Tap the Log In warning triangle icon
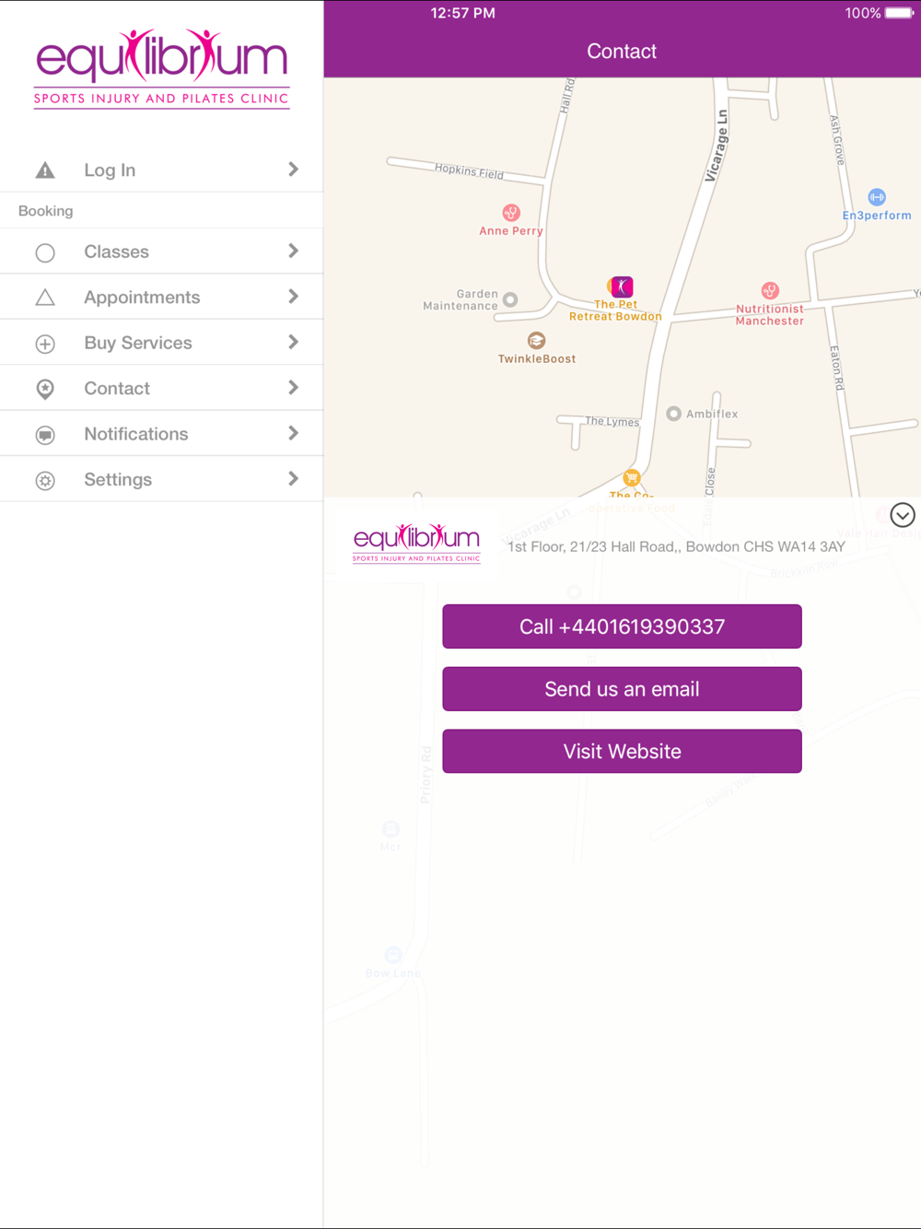 (x=45, y=170)
